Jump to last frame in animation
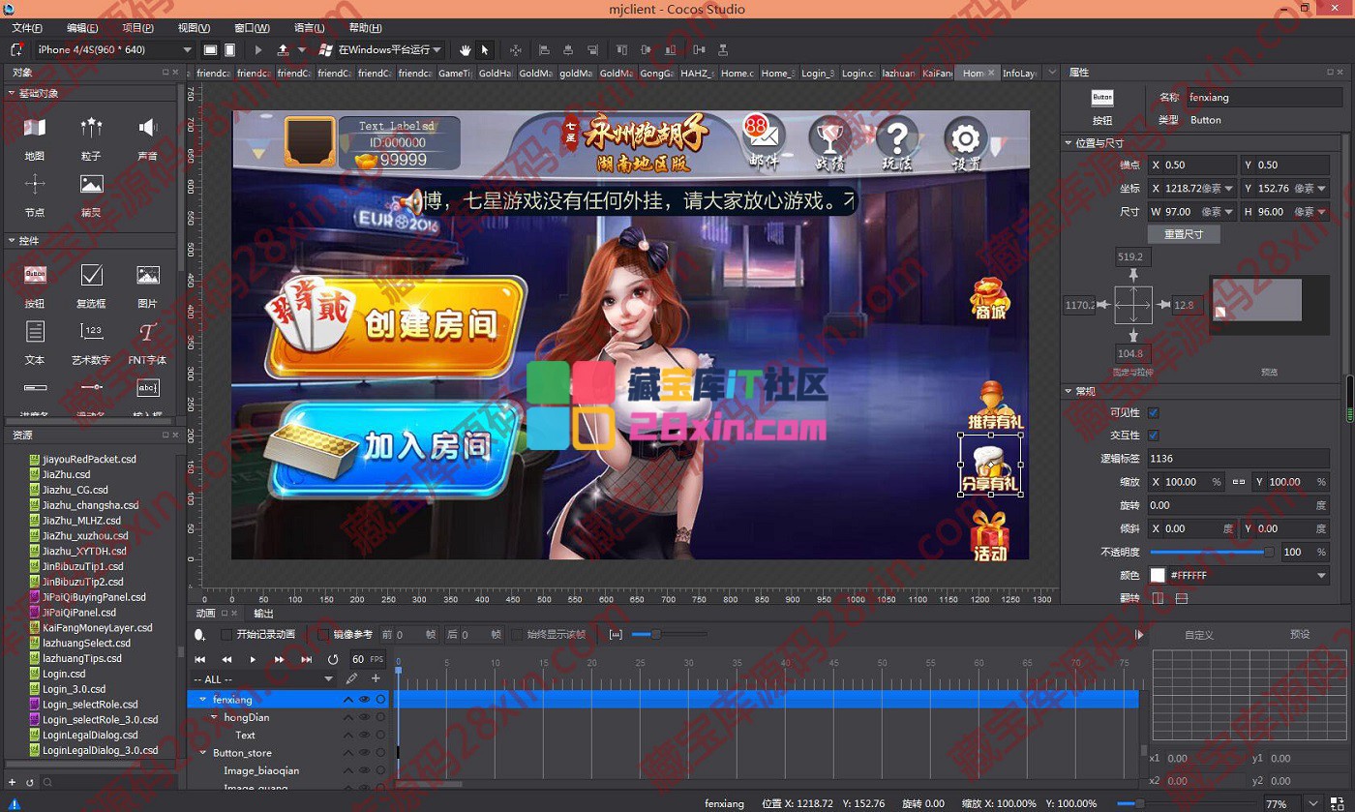 306,659
